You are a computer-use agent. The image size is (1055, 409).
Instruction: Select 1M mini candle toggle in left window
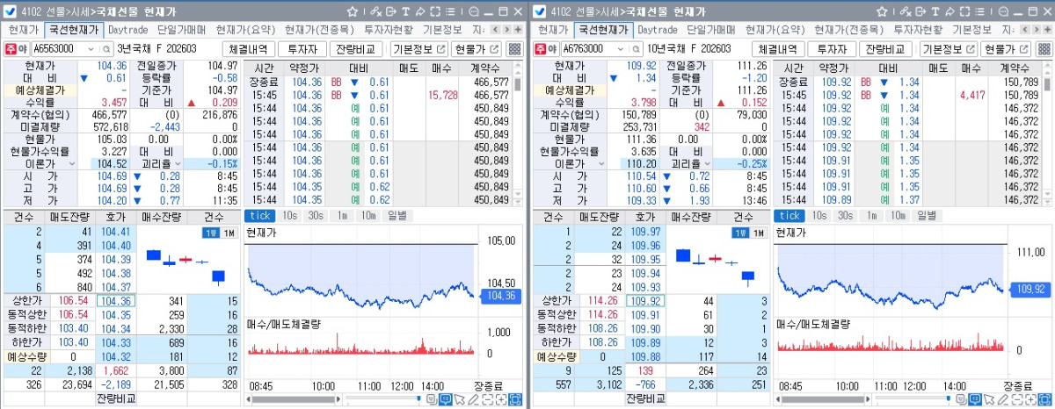(229, 233)
